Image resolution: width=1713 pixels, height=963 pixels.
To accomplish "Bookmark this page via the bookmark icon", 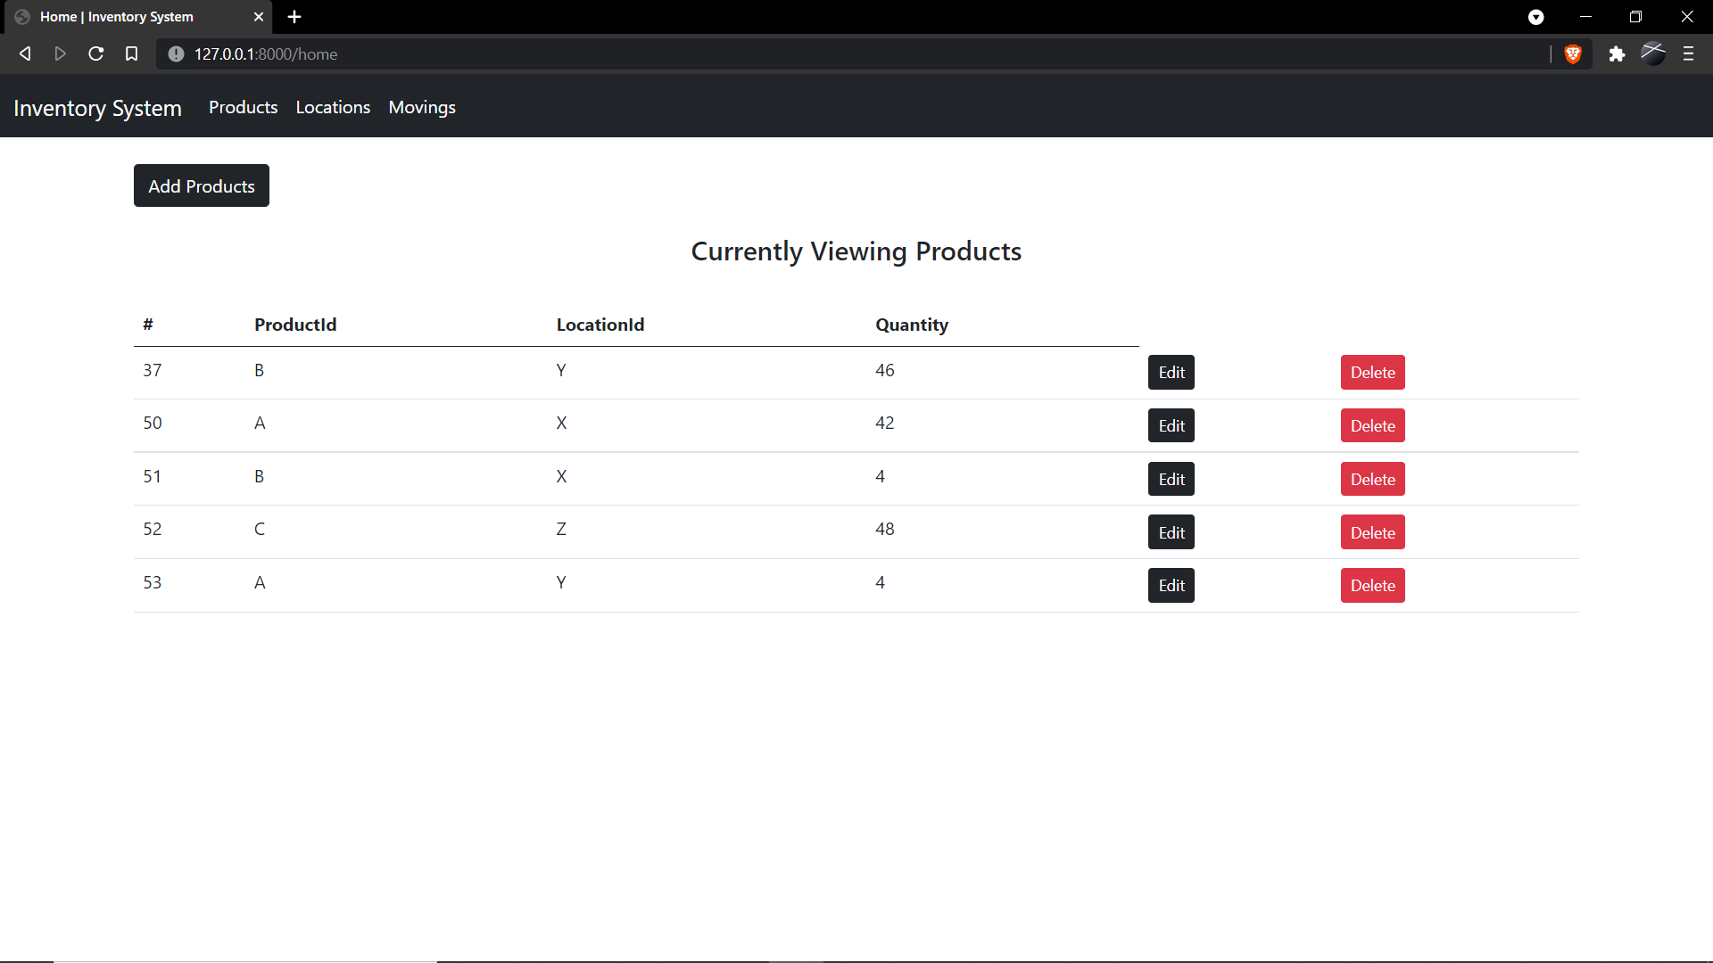I will [131, 53].
